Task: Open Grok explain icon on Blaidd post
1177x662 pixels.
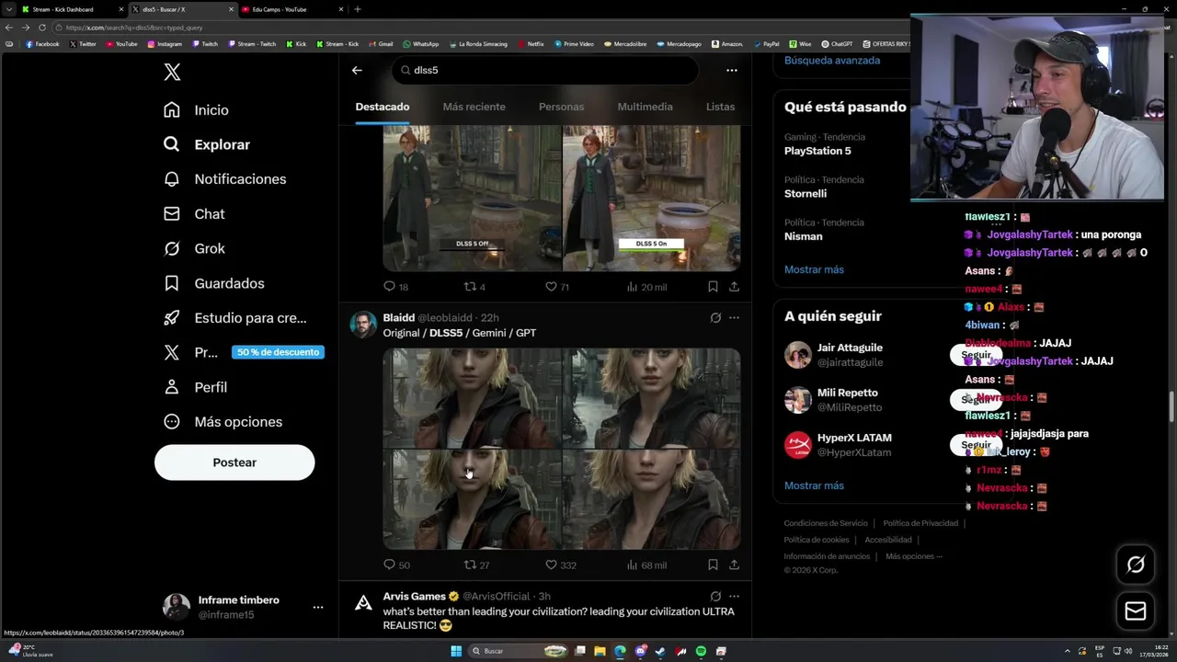Action: pyautogui.click(x=715, y=317)
